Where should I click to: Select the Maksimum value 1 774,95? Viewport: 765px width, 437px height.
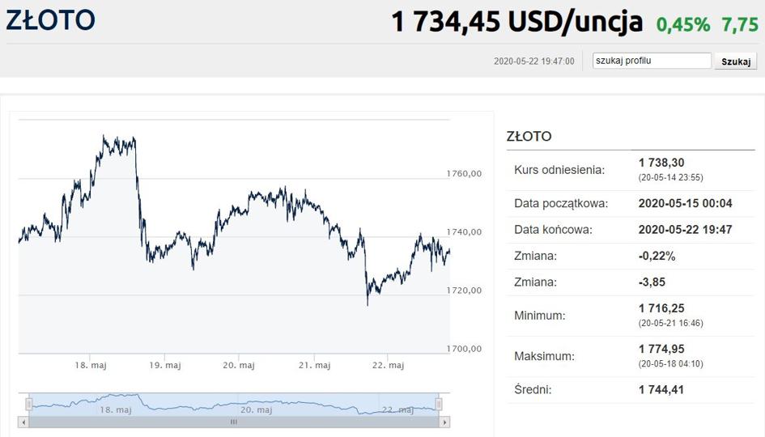pyautogui.click(x=661, y=349)
